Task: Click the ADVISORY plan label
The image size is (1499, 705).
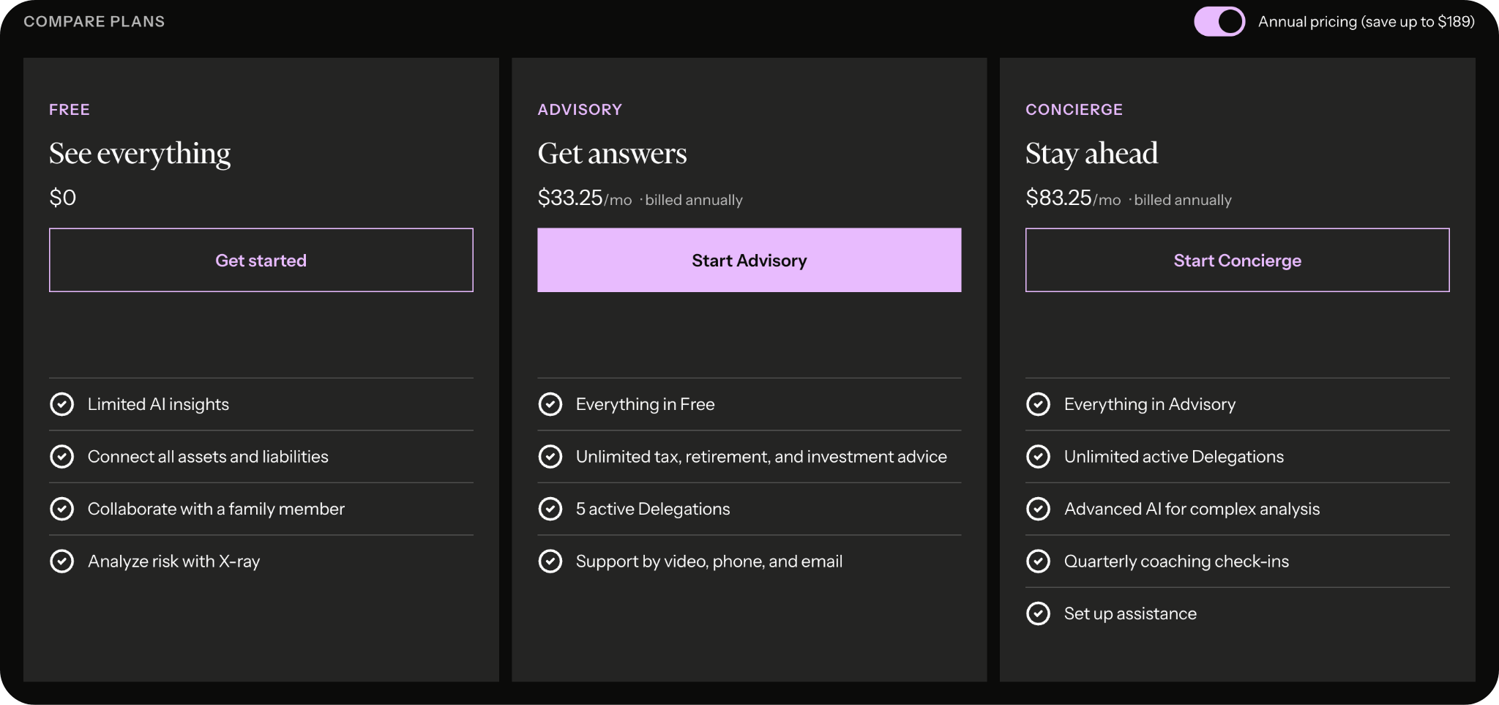Action: (580, 110)
